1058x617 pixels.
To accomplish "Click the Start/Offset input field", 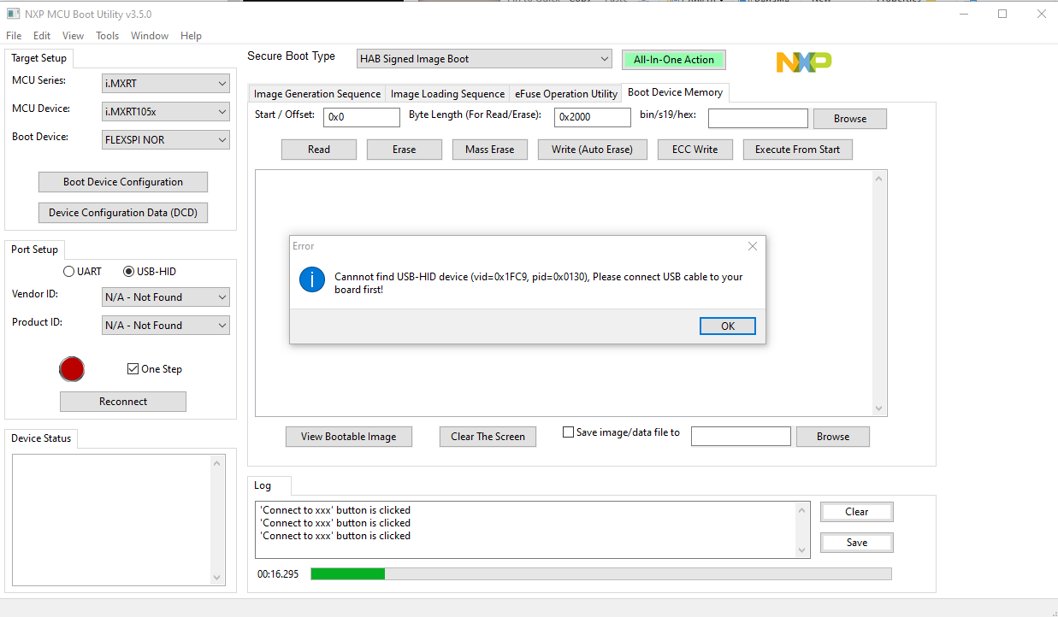I will click(361, 116).
